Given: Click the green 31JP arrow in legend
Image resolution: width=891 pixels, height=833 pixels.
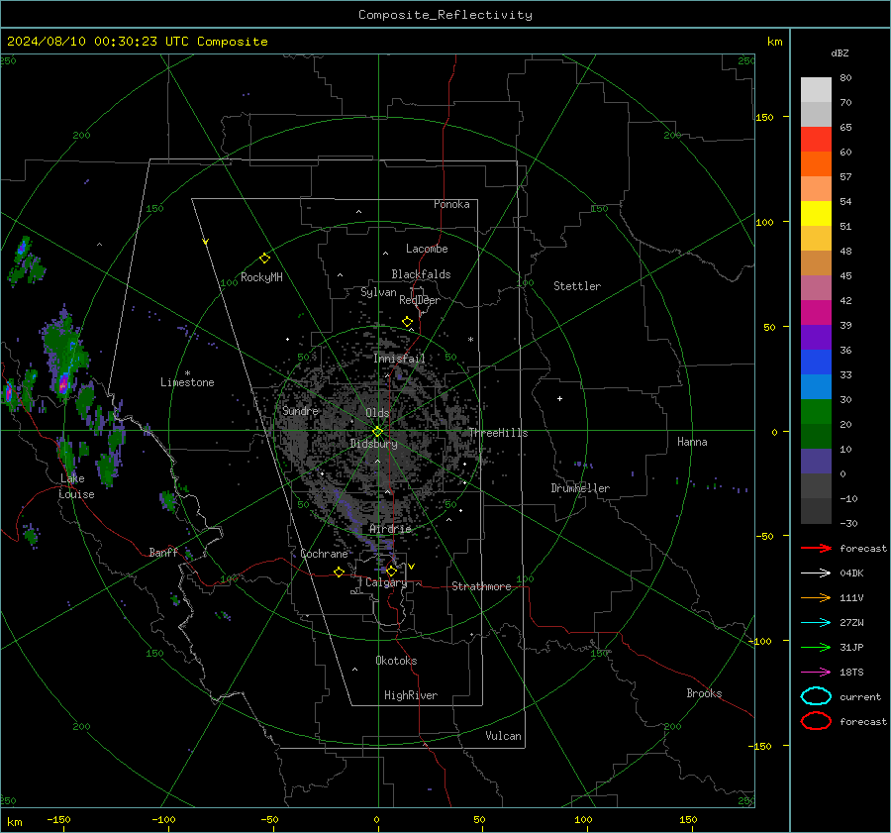Looking at the screenshot, I should (816, 647).
